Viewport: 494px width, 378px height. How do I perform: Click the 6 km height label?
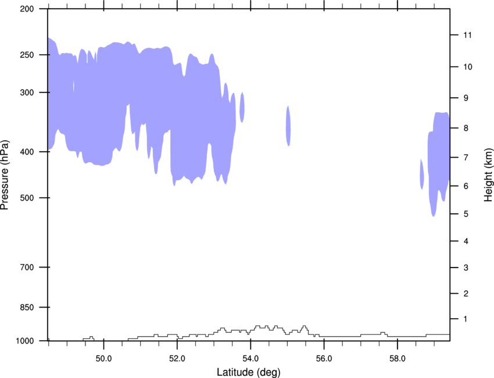tap(466, 186)
